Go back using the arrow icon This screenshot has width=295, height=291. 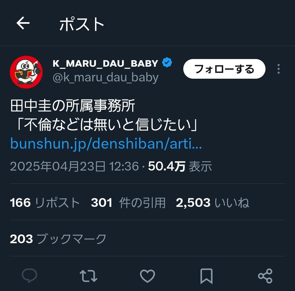click(23, 23)
